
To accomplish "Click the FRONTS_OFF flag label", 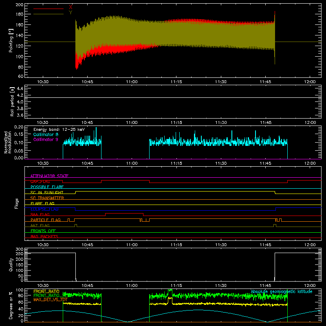I will (x=43, y=231).
